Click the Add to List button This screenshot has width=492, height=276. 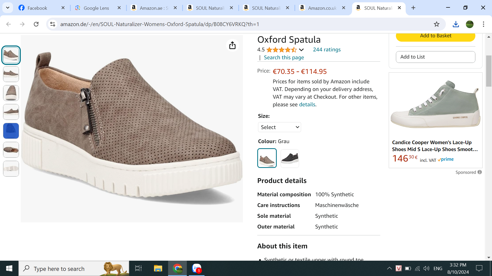[x=435, y=57]
